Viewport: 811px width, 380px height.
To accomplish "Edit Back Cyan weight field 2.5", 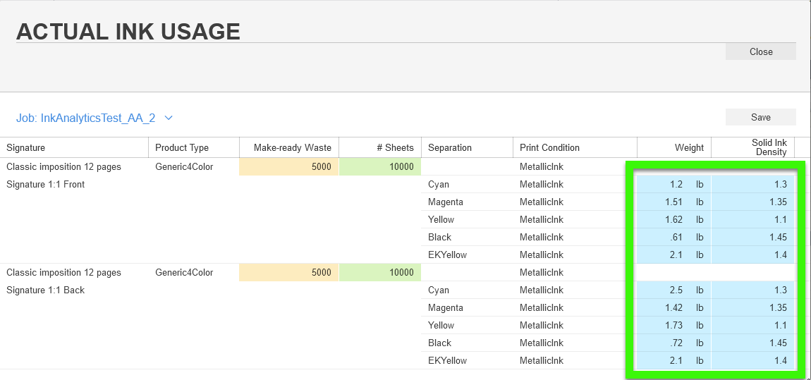I will point(663,290).
